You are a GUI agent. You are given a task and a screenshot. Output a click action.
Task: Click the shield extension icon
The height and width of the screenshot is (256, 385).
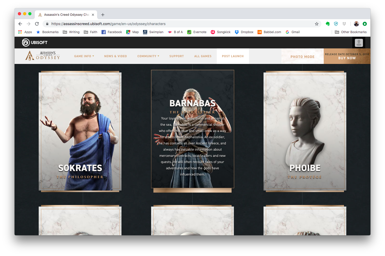click(336, 24)
